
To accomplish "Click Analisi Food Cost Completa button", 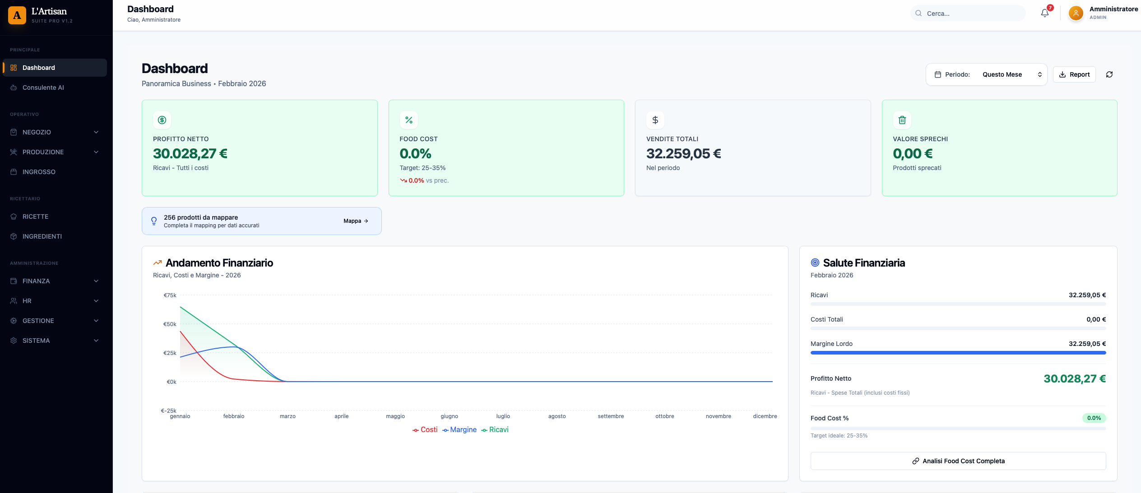I will (x=958, y=461).
